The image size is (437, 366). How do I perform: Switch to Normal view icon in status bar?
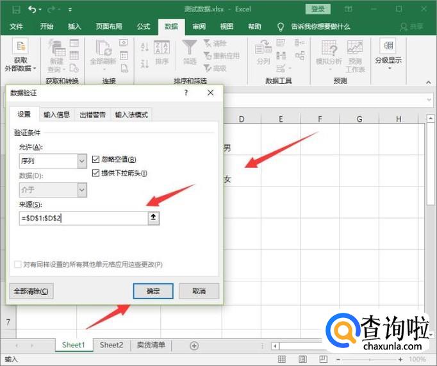click(282, 359)
